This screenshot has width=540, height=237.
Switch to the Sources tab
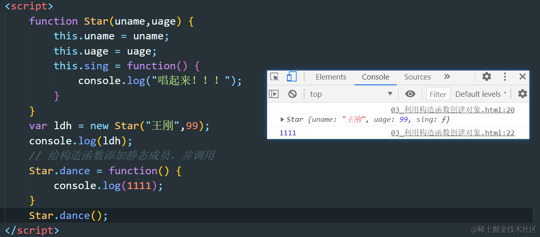point(418,77)
